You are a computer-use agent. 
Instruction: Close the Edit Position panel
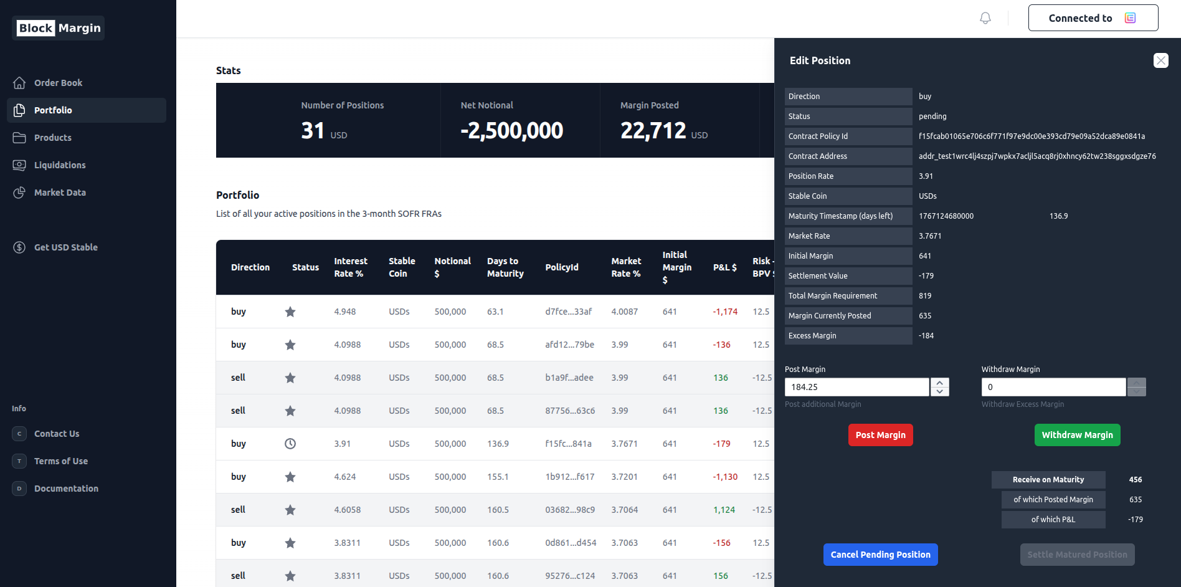1161,60
